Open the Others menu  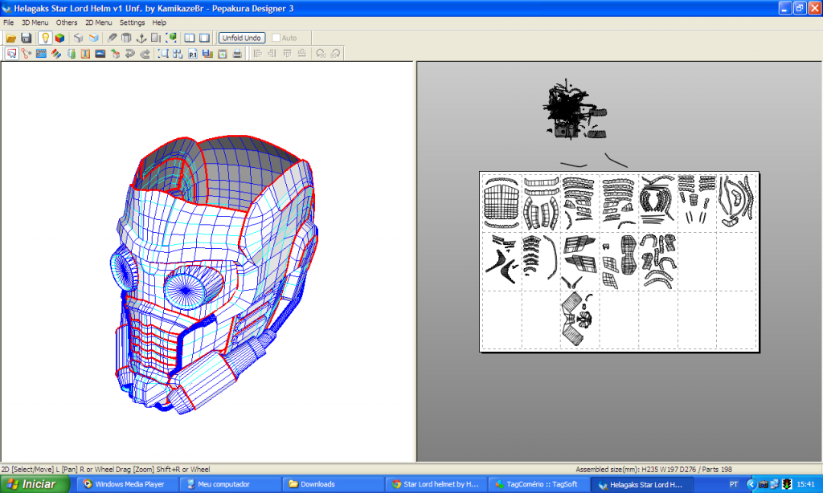[x=67, y=22]
